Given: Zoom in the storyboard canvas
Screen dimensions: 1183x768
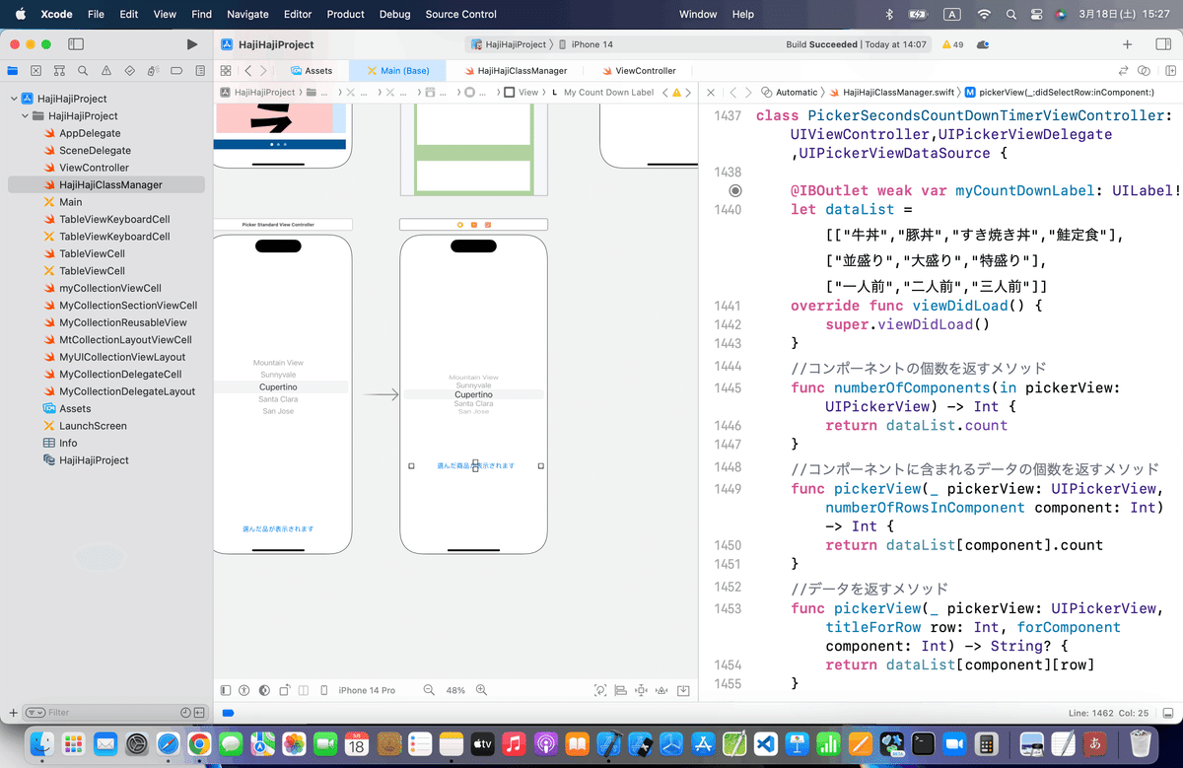Looking at the screenshot, I should (x=482, y=690).
